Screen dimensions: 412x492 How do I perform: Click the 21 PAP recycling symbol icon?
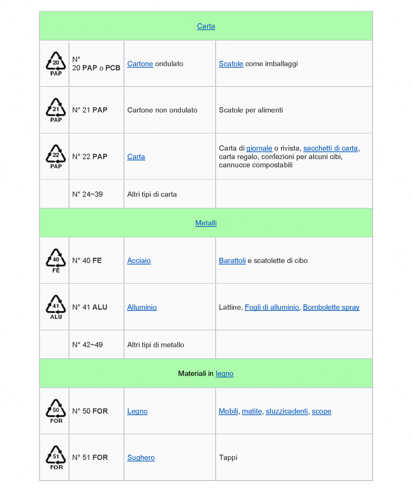(x=56, y=110)
